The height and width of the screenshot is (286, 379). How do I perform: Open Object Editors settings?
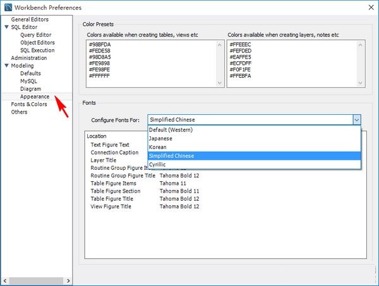(x=37, y=42)
